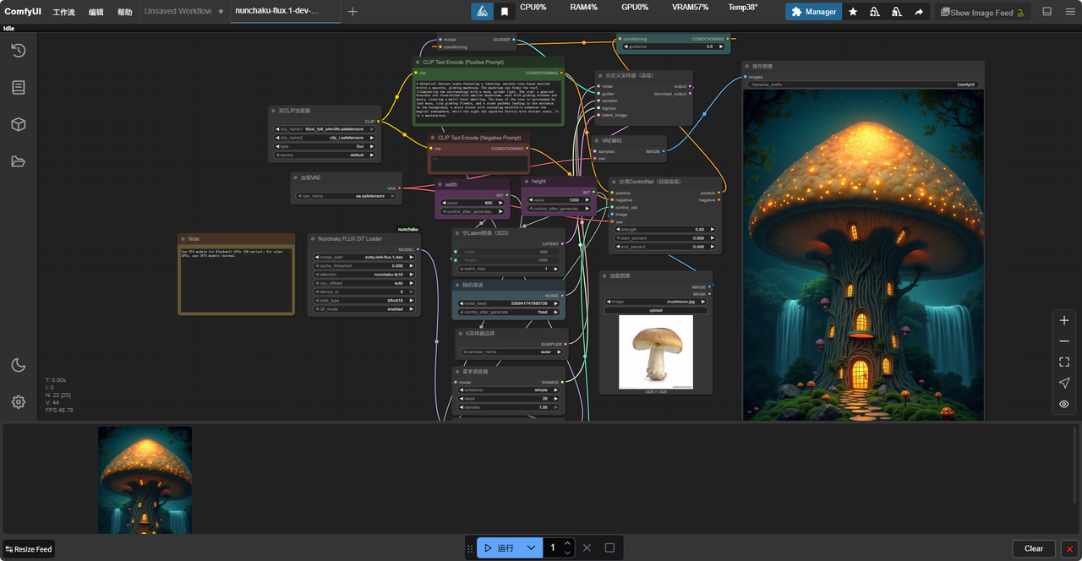Zoom in on the canvas with plus
This screenshot has width=1082, height=561.
pos(1064,320)
